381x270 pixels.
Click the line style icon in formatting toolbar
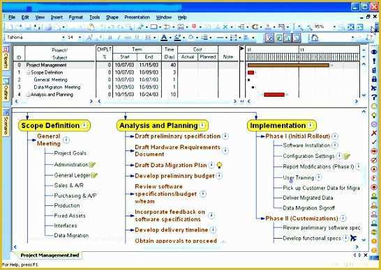pos(220,38)
